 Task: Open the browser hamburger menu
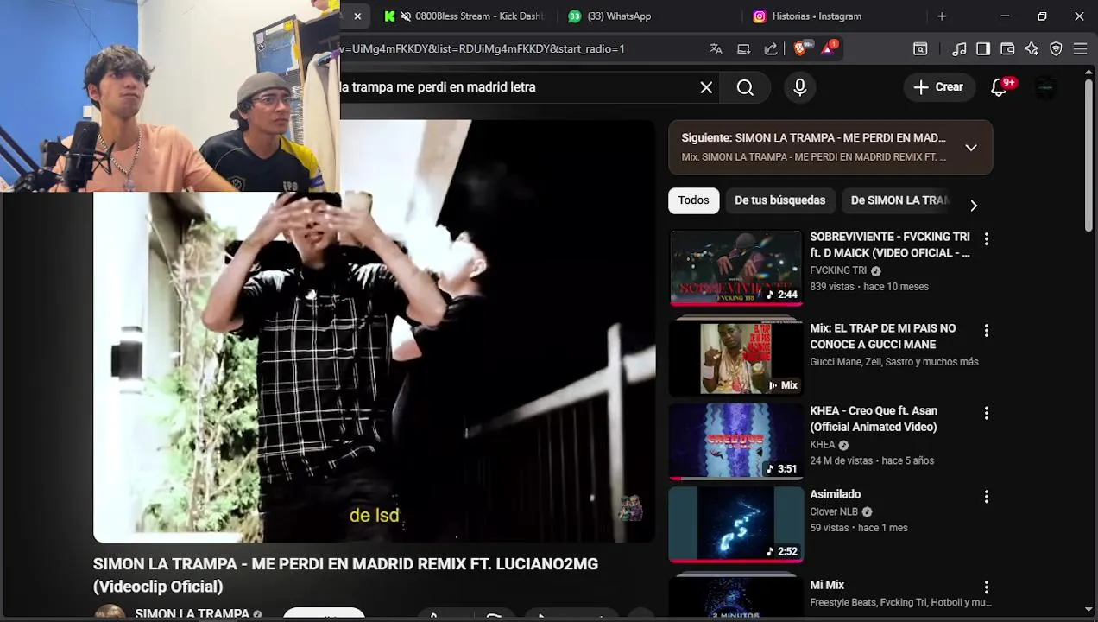click(x=1080, y=49)
